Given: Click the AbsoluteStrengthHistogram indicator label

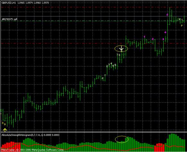Looking at the screenshot, I should tap(31, 135).
